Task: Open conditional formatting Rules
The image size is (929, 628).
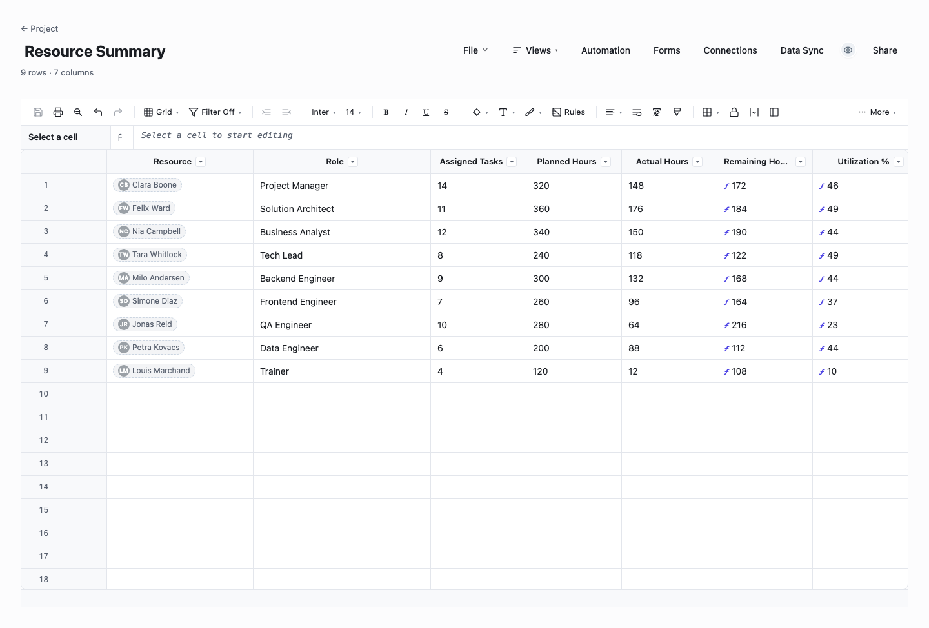Action: pyautogui.click(x=568, y=112)
